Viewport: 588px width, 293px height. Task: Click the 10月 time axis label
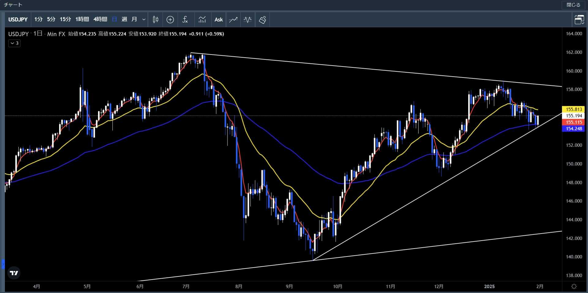point(337,286)
